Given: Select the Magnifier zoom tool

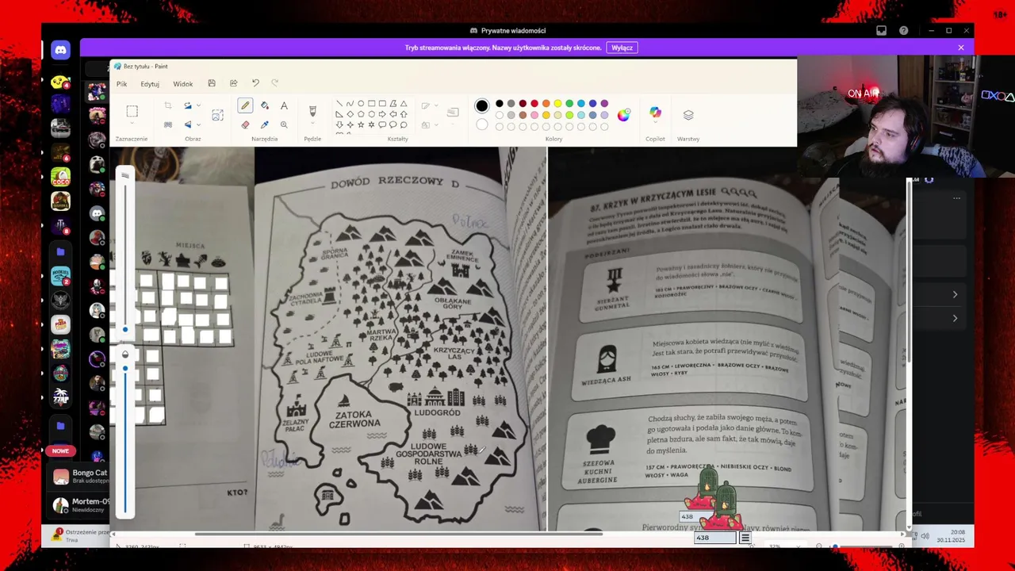Looking at the screenshot, I should pos(284,125).
